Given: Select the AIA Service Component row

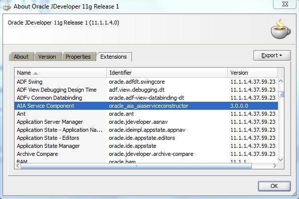Looking at the screenshot, I should point(146,106).
